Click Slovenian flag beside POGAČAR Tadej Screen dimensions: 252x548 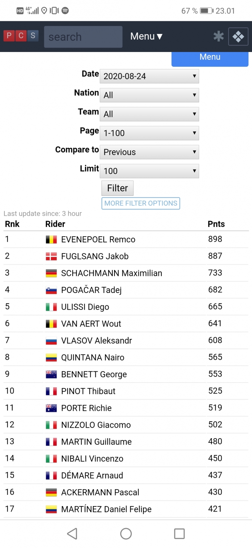click(x=51, y=290)
